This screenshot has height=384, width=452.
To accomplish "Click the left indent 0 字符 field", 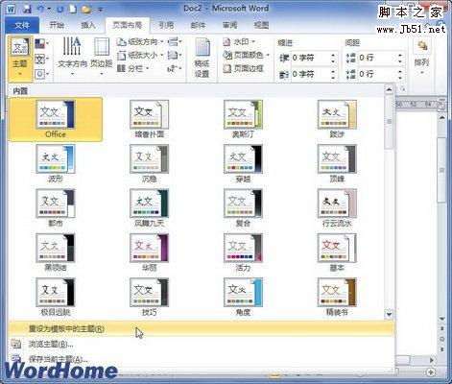I will coord(311,58).
